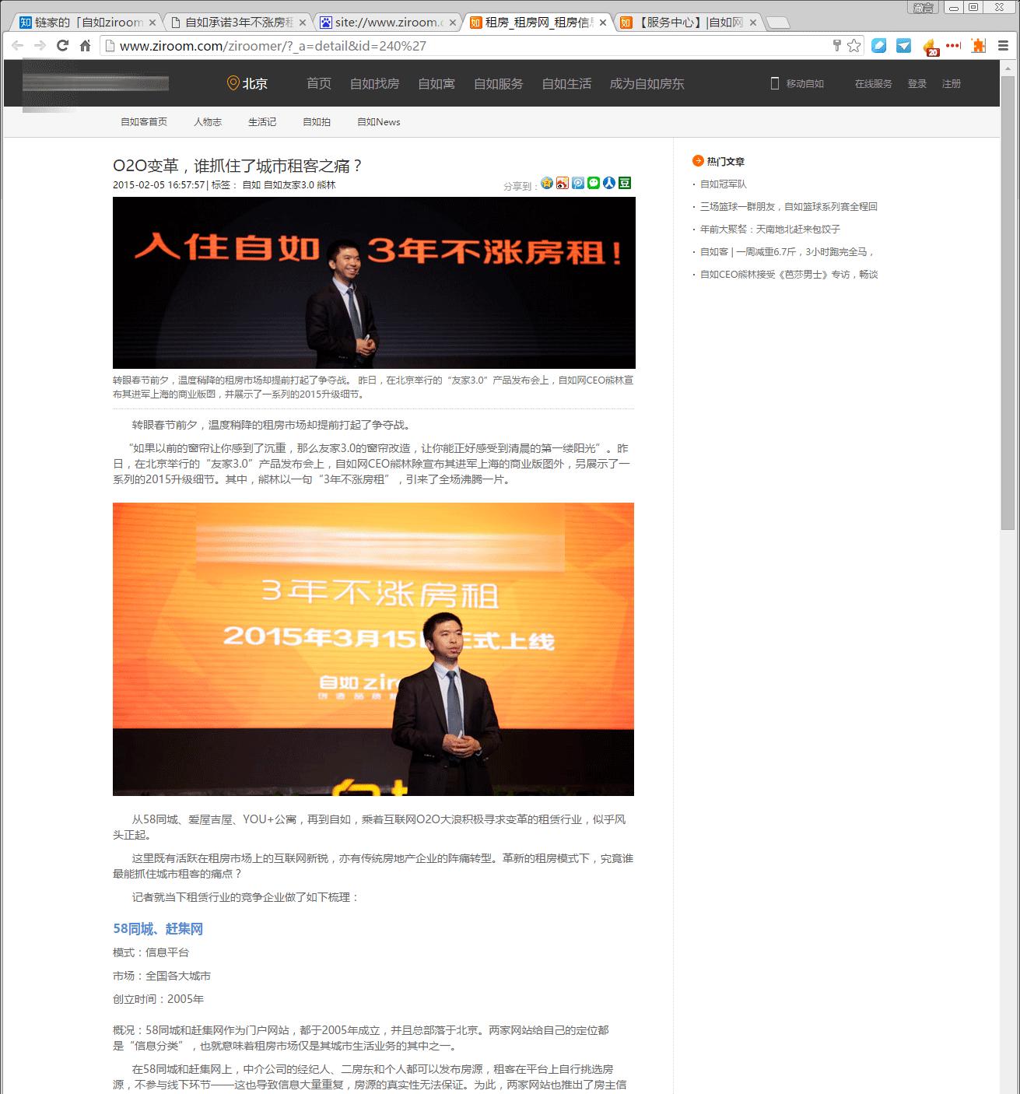Click the 注册 register link

(952, 83)
